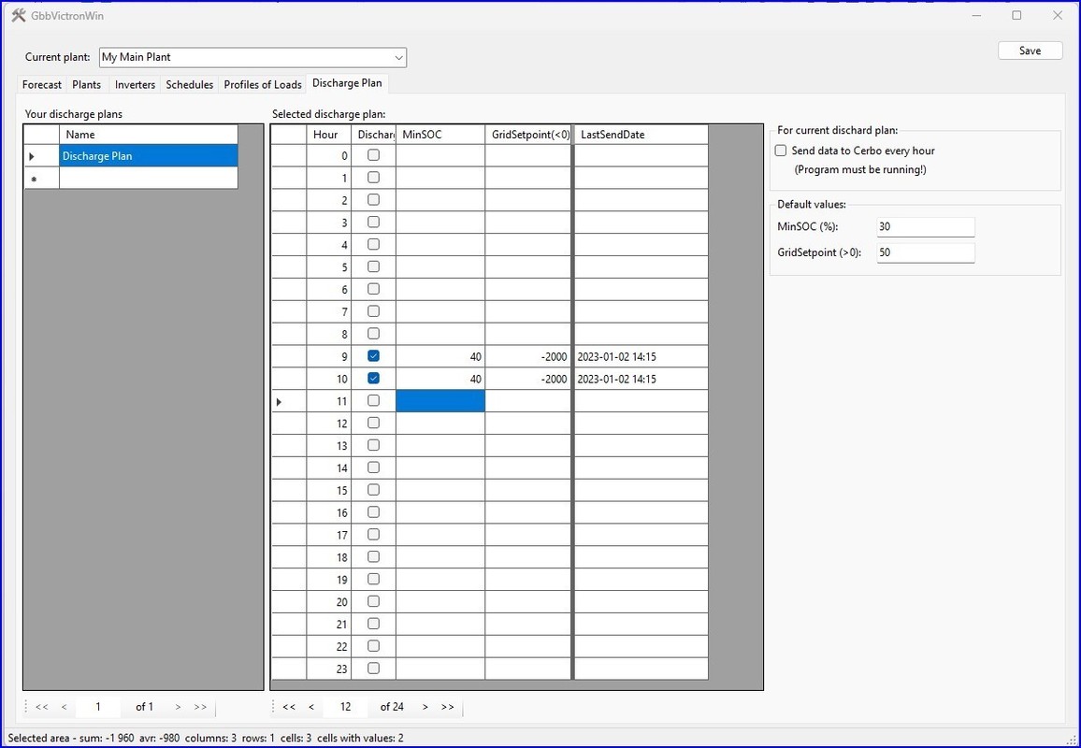Screen dimensions: 1081x748
Task: Click the default MinSOC (%) field
Action: (925, 227)
